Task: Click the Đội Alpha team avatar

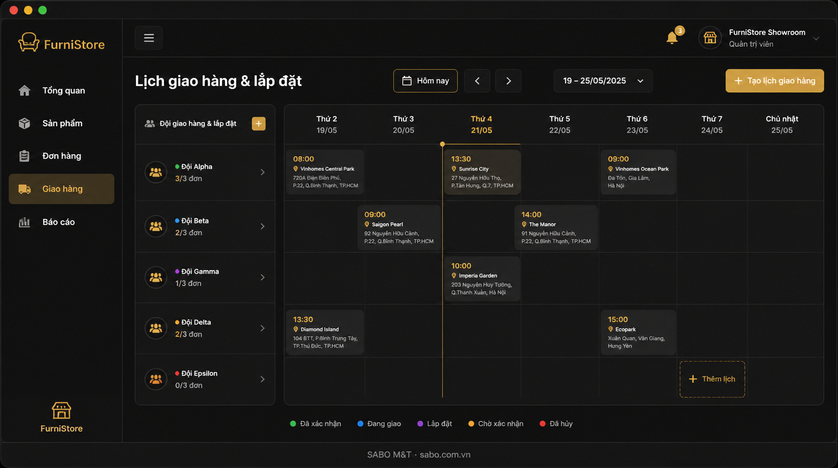Action: 156,172
